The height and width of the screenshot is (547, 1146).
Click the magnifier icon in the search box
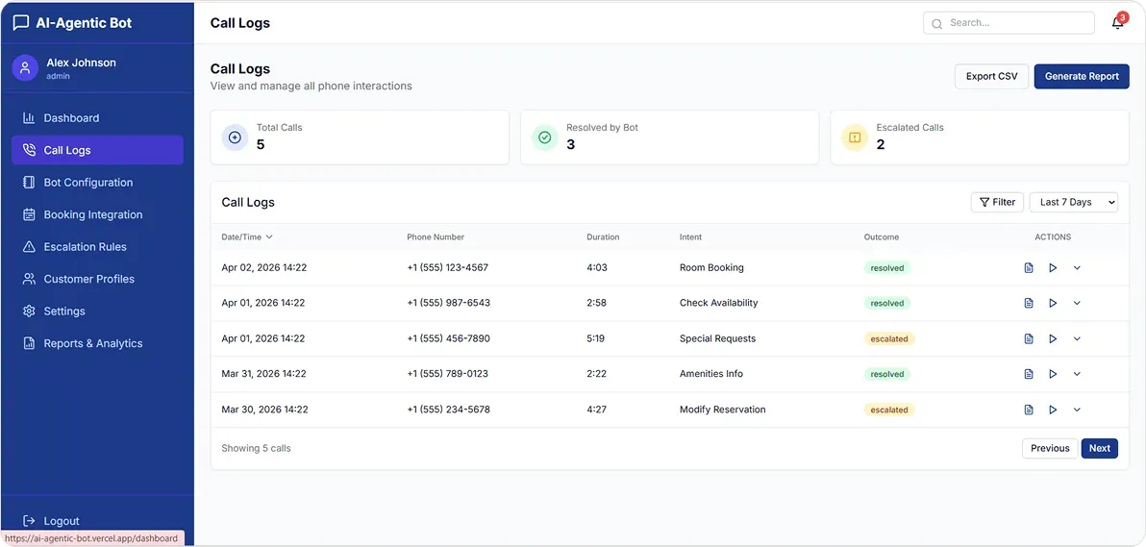(x=937, y=23)
